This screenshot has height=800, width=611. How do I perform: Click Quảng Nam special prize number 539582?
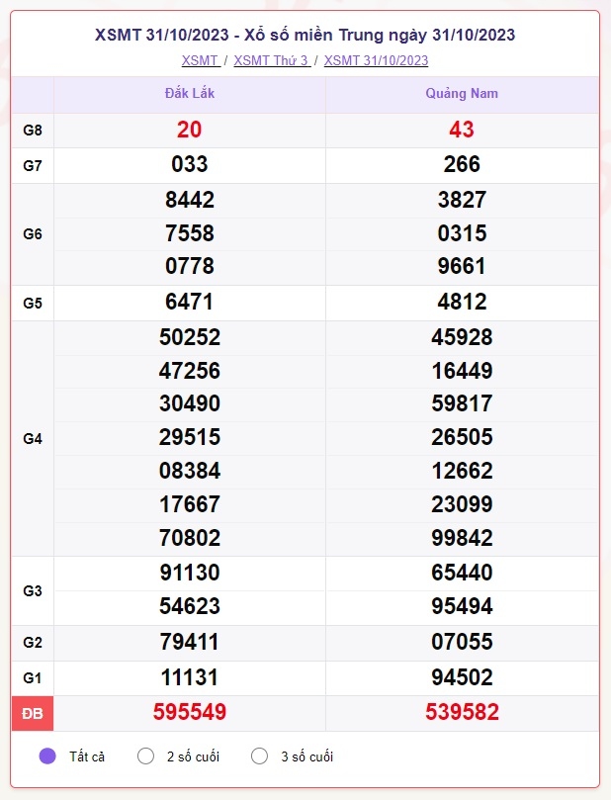pos(462,712)
